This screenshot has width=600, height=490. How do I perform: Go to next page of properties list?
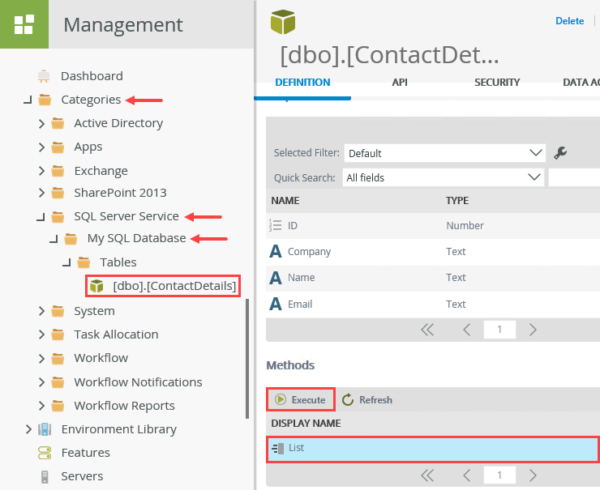[x=533, y=330]
